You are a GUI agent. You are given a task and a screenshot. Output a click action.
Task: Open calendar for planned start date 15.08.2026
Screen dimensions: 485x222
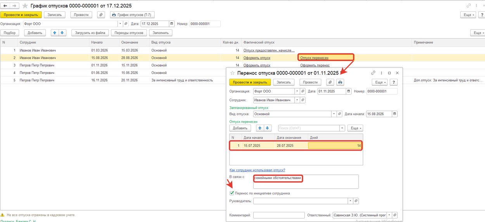point(395,114)
